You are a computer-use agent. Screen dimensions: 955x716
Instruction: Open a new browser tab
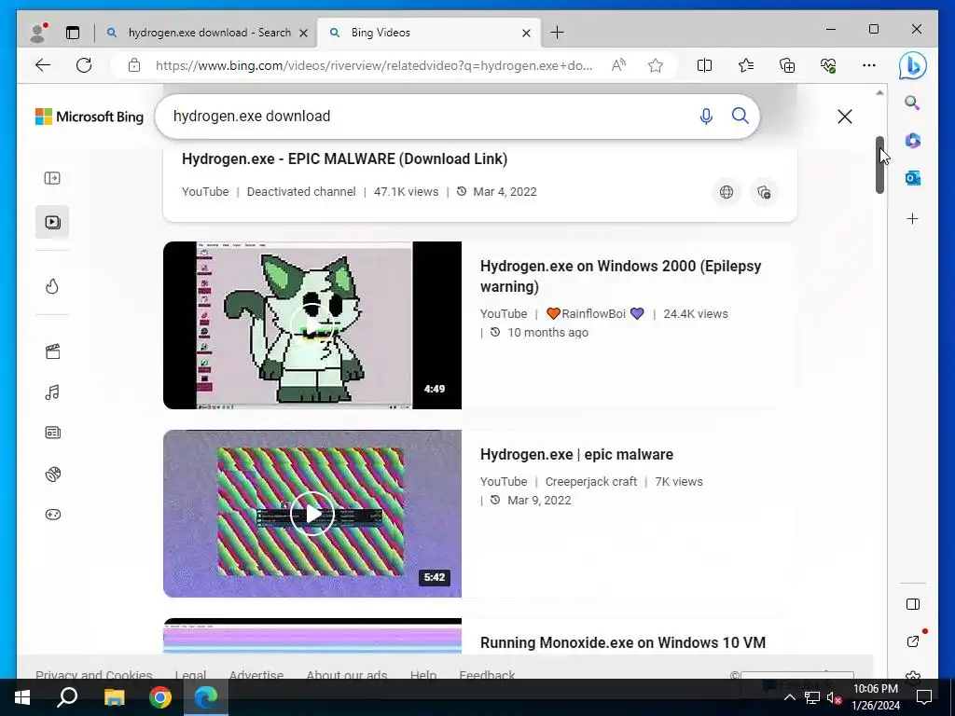tap(557, 33)
